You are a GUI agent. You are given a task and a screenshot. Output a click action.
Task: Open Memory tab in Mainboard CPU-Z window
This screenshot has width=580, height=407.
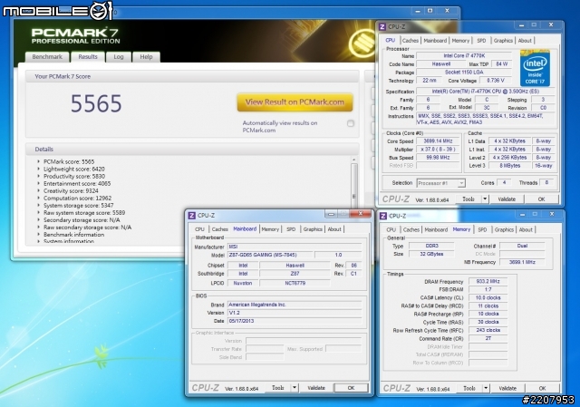270,229
